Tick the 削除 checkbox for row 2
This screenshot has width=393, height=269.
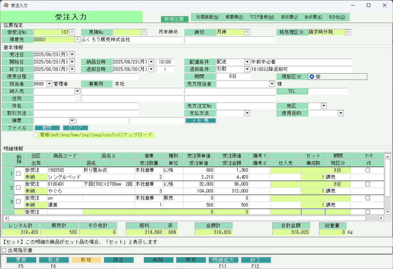click(x=18, y=188)
